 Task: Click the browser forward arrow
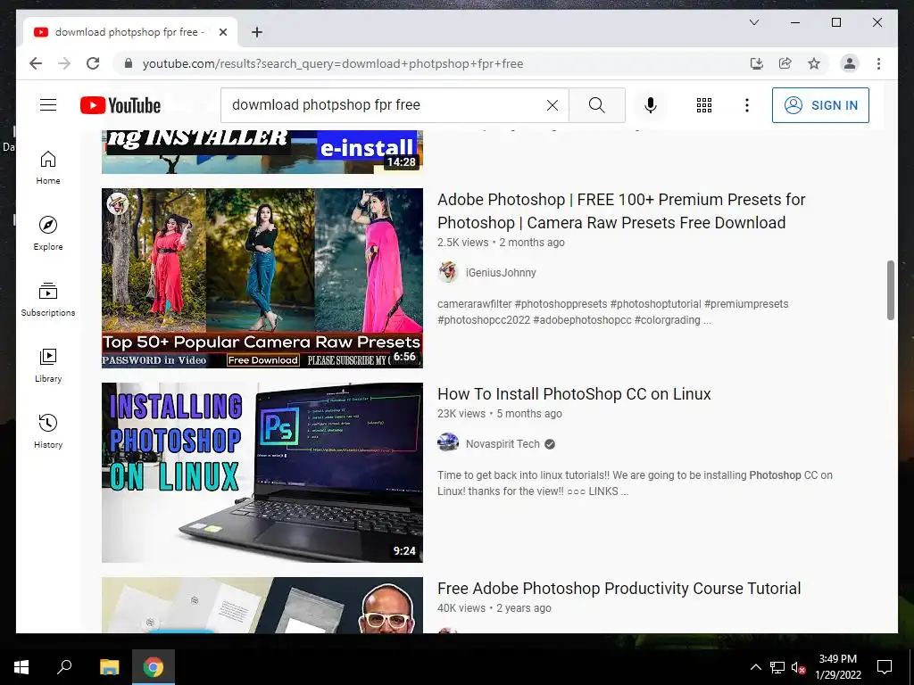pos(64,63)
